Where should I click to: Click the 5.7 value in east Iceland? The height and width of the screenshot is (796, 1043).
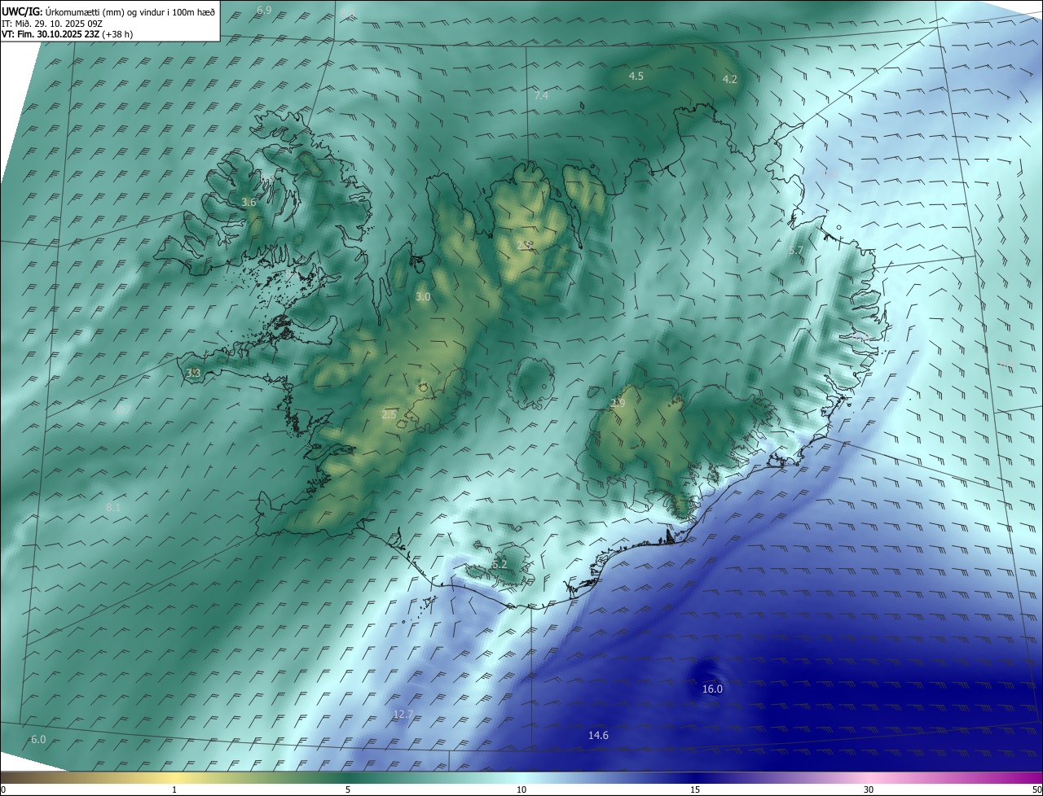pyautogui.click(x=796, y=251)
